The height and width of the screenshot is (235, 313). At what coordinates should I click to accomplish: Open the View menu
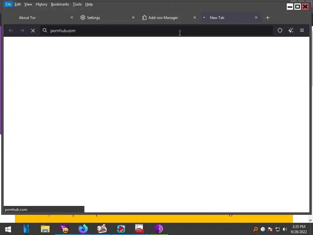coord(28,4)
